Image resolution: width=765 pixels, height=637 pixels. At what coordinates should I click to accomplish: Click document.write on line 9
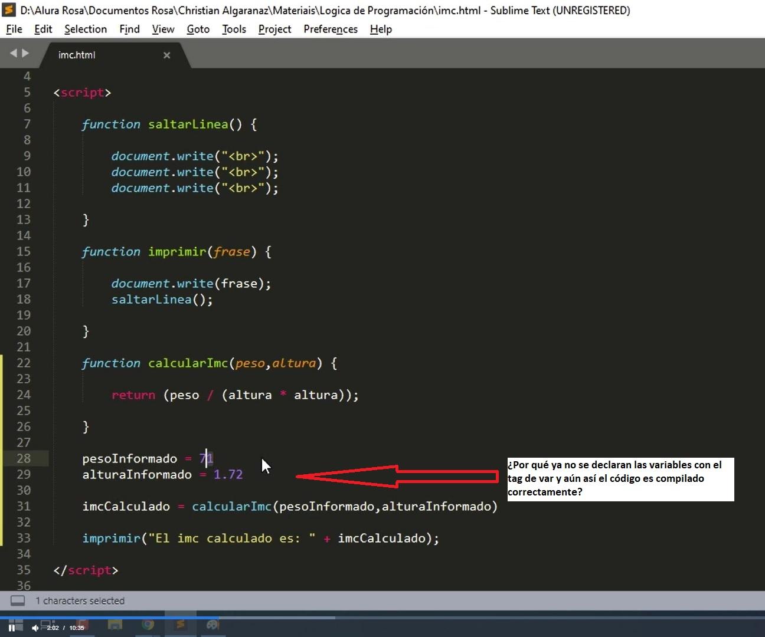(x=162, y=156)
